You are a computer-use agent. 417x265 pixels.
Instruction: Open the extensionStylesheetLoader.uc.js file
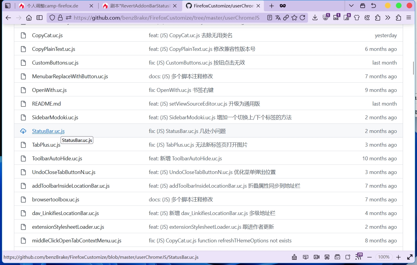[x=68, y=227]
